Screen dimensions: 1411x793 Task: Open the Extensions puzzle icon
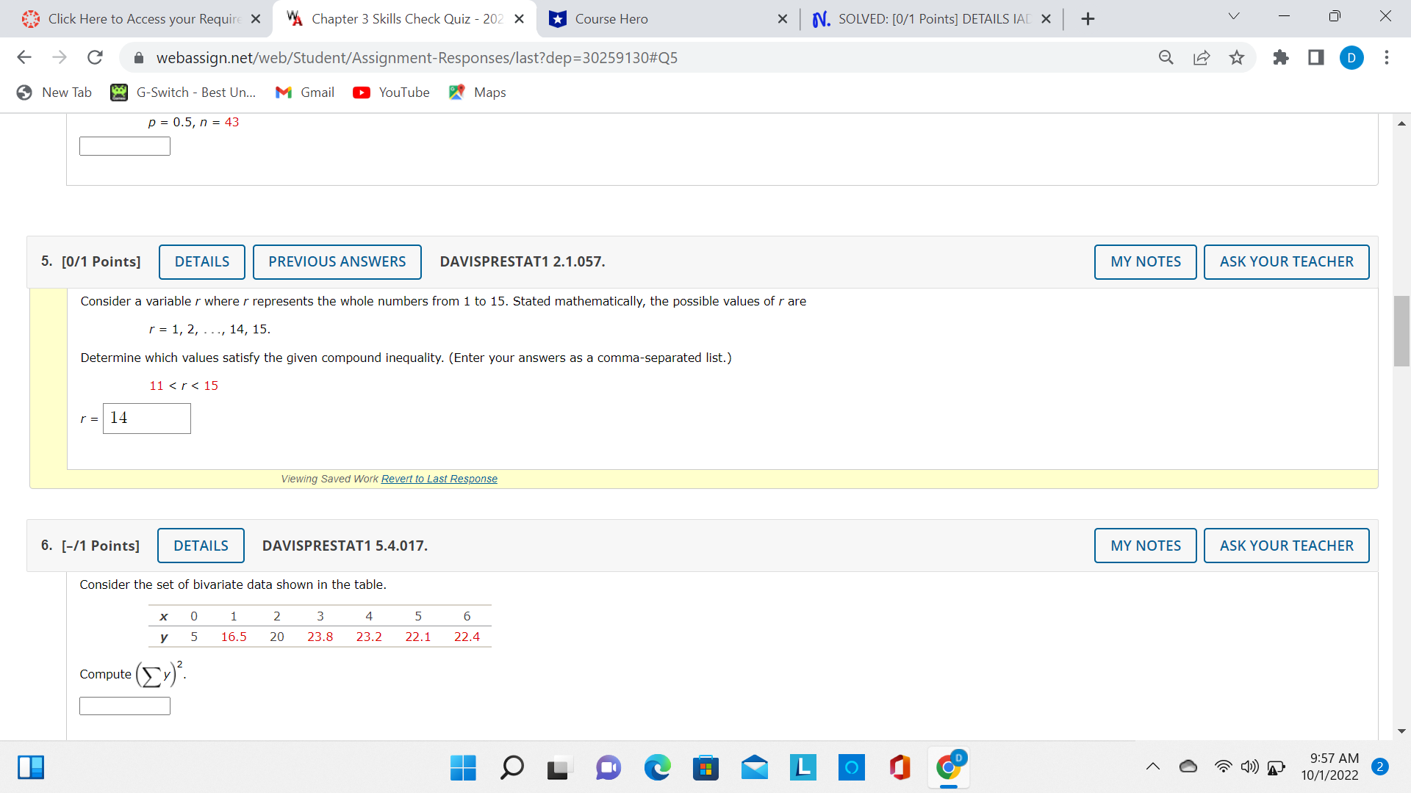pyautogui.click(x=1281, y=57)
